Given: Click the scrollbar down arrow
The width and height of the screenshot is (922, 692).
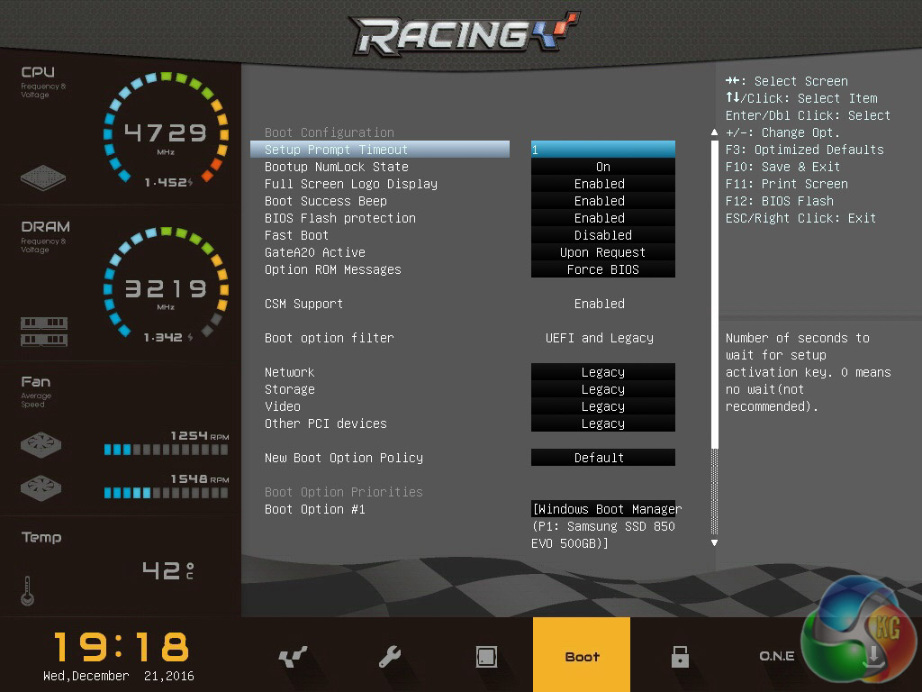Looking at the screenshot, I should point(714,542).
